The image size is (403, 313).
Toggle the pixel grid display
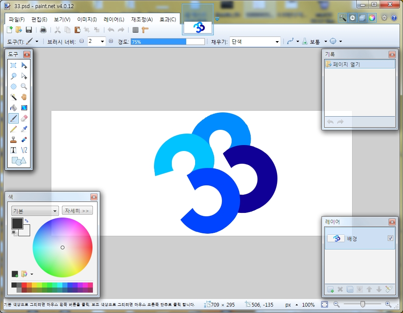[x=135, y=30]
